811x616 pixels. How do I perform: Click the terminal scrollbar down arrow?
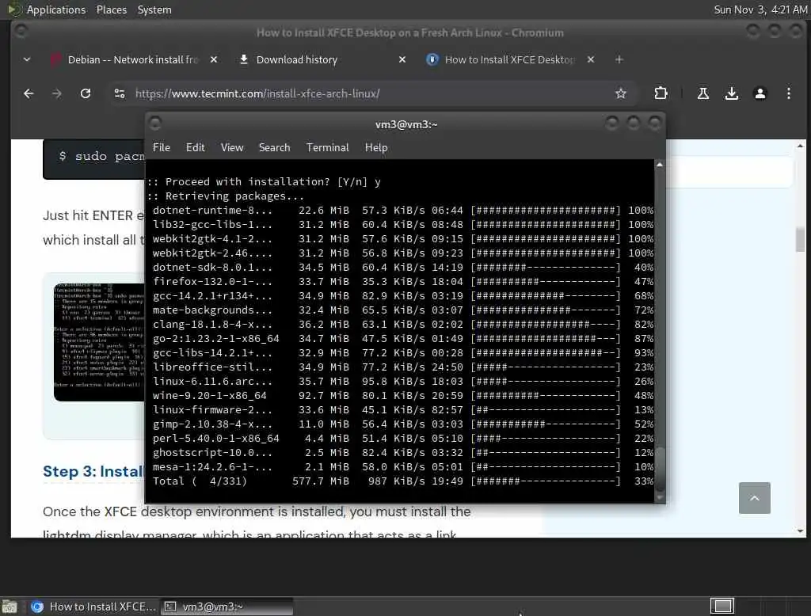(660, 497)
